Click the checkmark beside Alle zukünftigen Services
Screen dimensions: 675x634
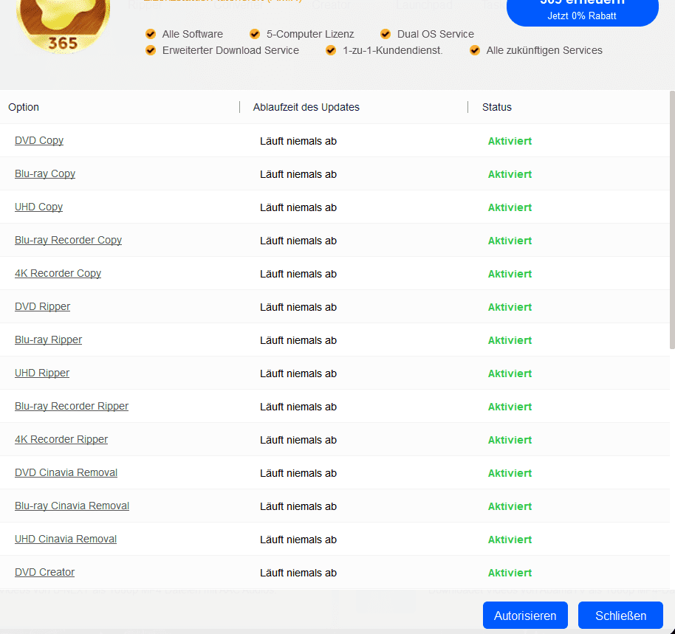[x=475, y=50]
